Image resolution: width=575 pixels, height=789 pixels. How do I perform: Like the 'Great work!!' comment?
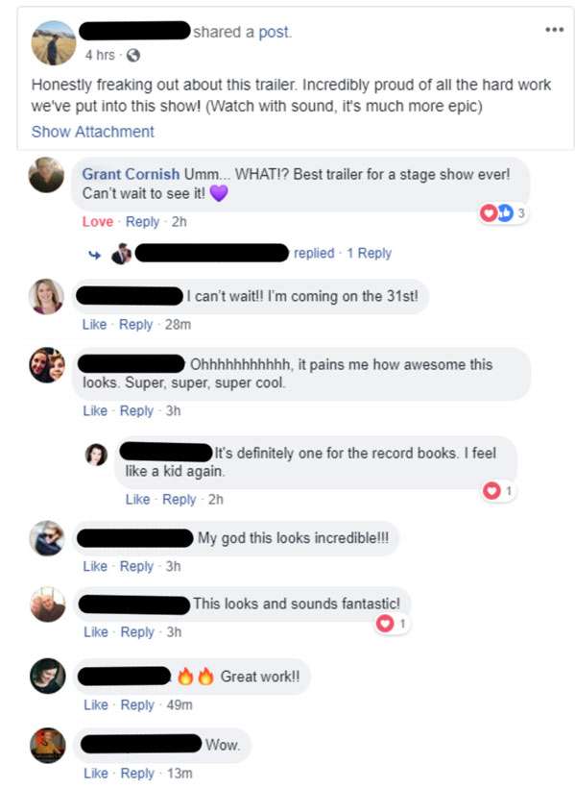pos(95,705)
